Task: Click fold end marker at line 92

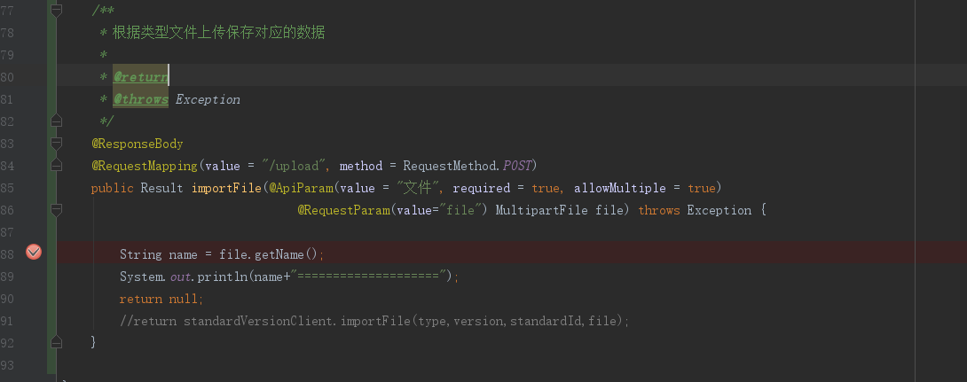Action: pos(56,343)
